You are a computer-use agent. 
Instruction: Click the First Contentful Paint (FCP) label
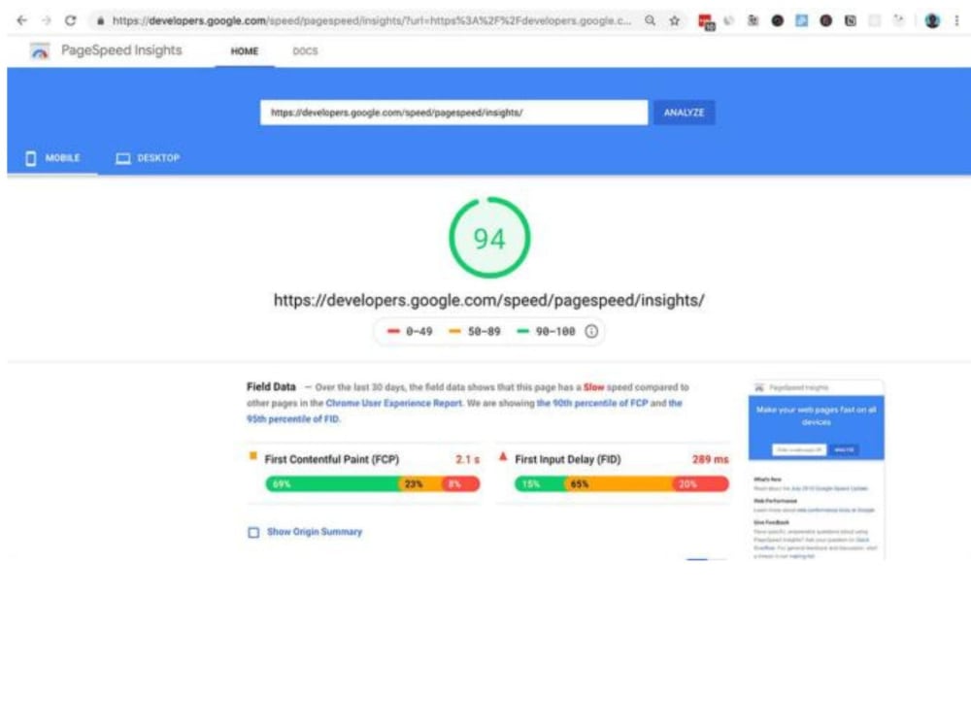point(332,459)
